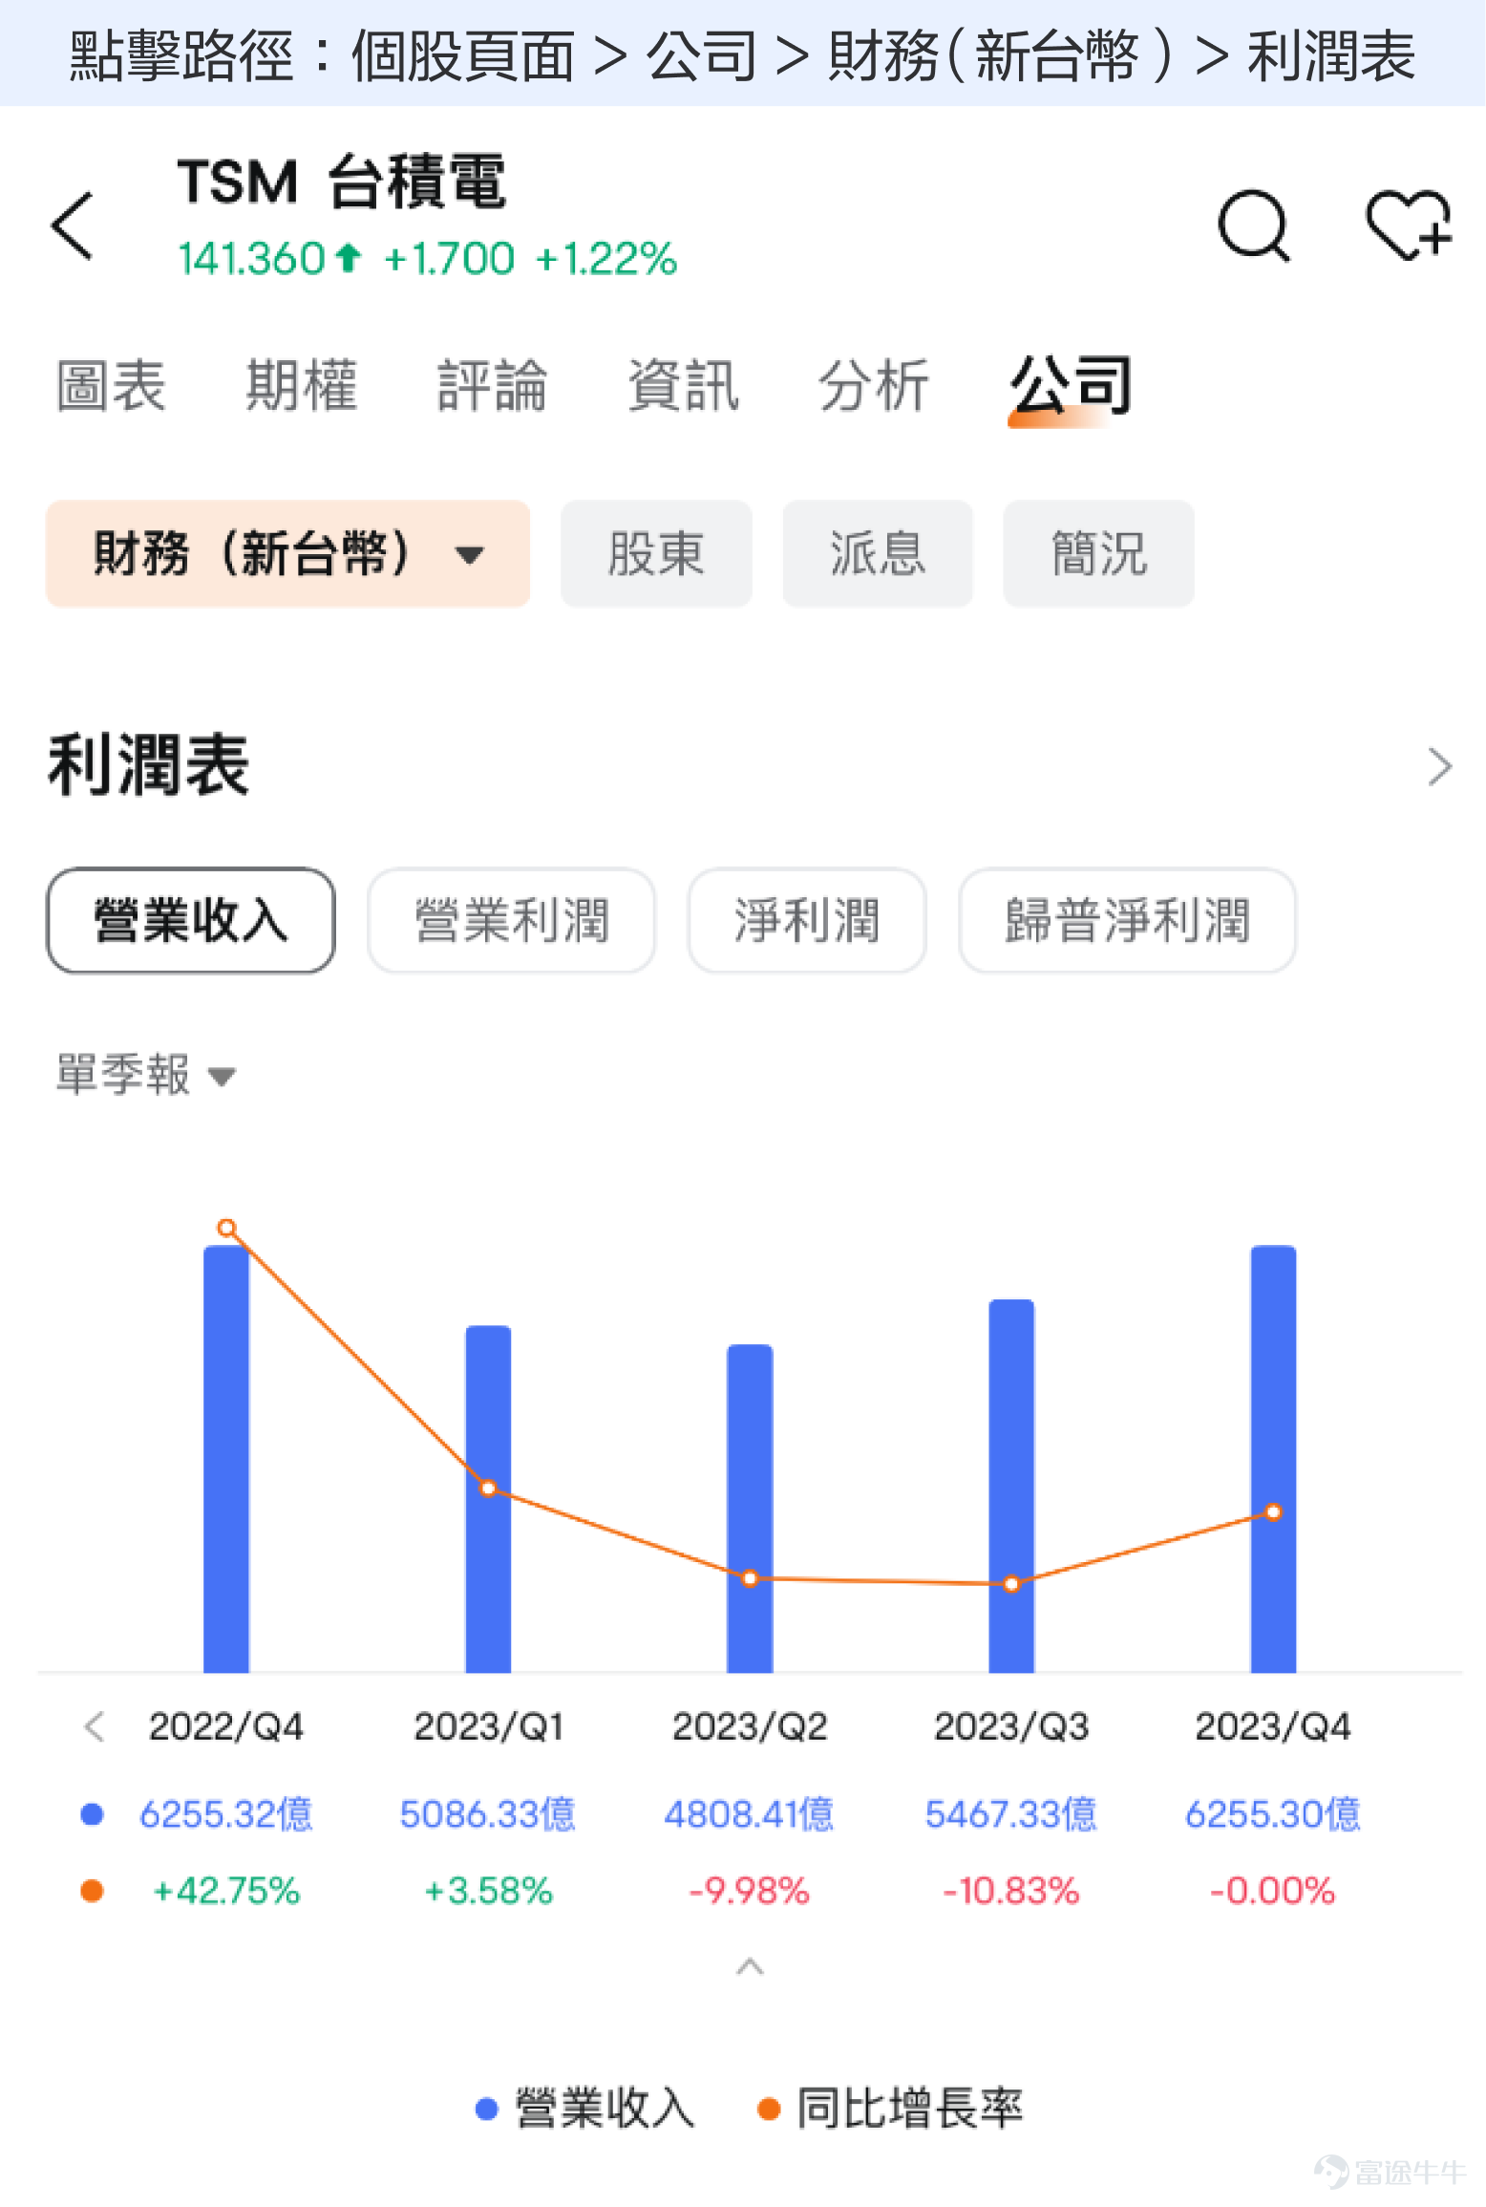Image resolution: width=1486 pixels, height=2207 pixels.
Task: Toggle 營業收入 series in chart legend
Action: pyautogui.click(x=585, y=2108)
